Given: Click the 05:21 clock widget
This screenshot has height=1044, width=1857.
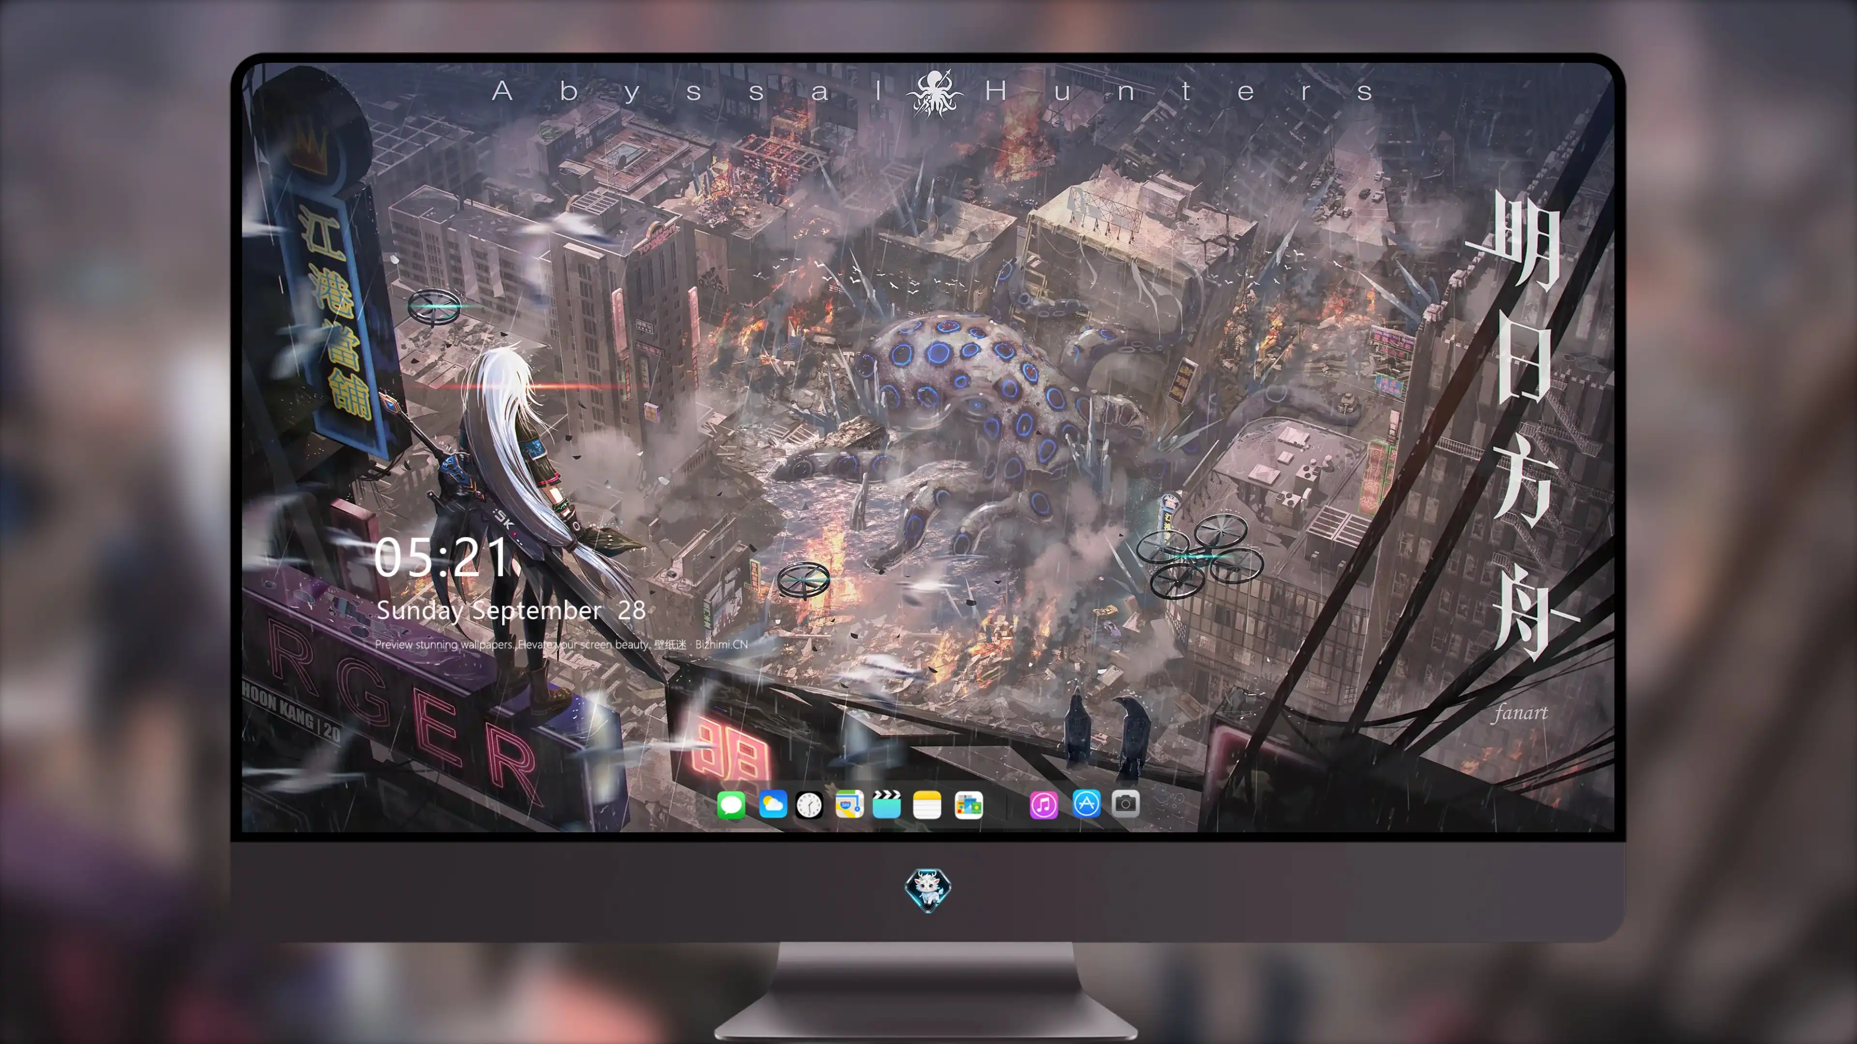Looking at the screenshot, I should 441,558.
